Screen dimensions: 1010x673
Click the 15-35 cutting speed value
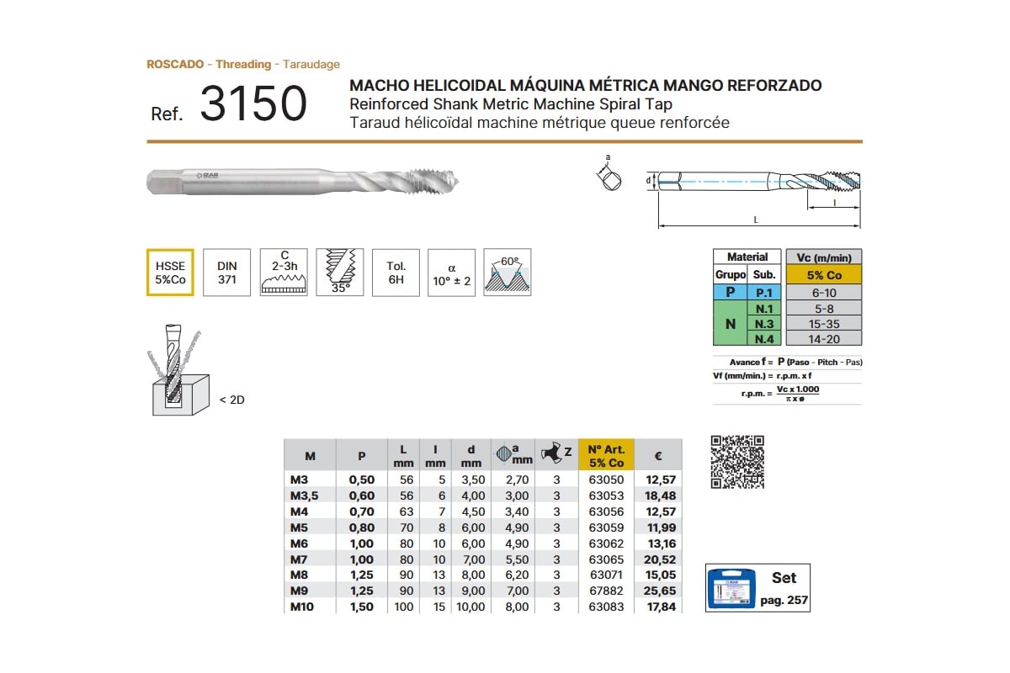point(823,324)
